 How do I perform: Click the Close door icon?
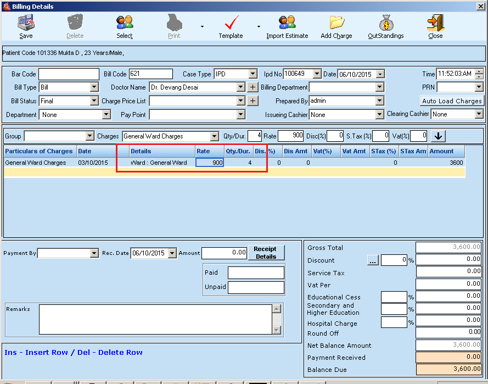pyautogui.click(x=435, y=23)
